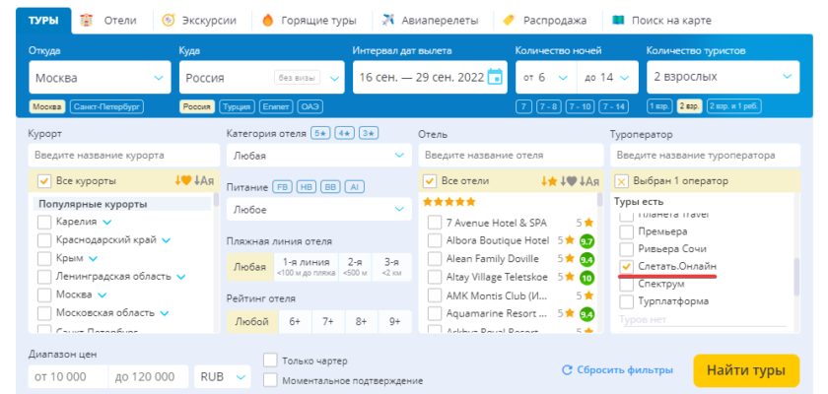Viewport: 828px width, 394px height.
Task: Switch to the ТУРЫ tab
Action: (x=43, y=21)
